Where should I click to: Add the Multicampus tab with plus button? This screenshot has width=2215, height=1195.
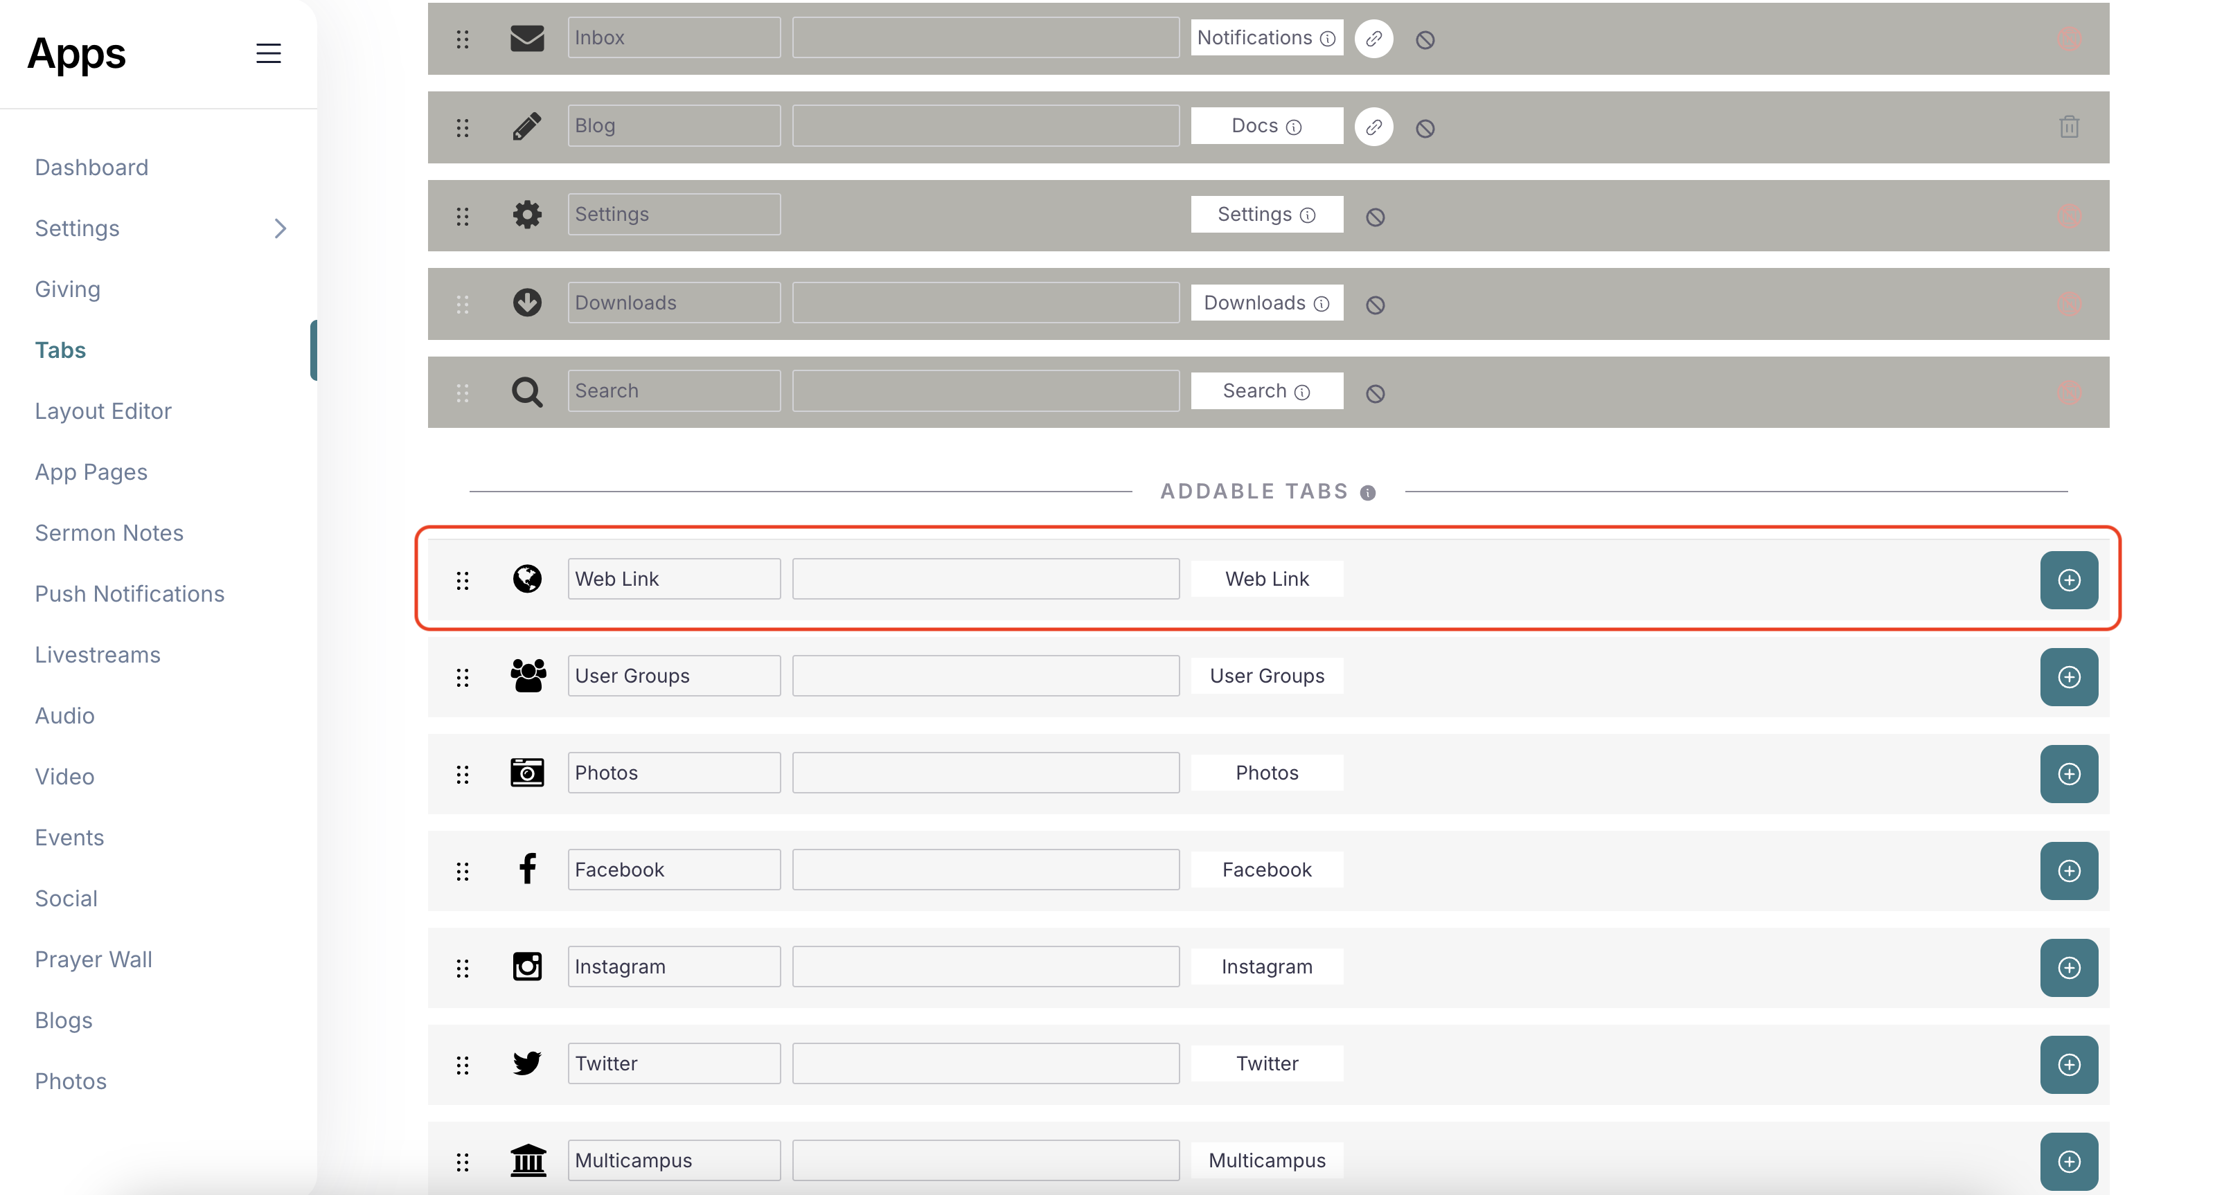pyautogui.click(x=2068, y=1160)
